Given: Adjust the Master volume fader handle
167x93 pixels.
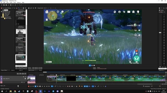Looking at the screenshot, I should [x=160, y=33].
